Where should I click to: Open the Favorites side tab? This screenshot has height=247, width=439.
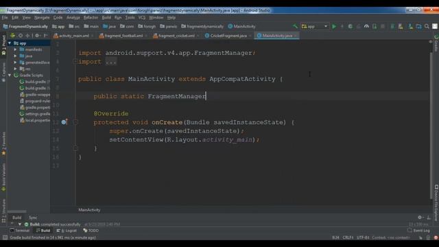[x=3, y=143]
